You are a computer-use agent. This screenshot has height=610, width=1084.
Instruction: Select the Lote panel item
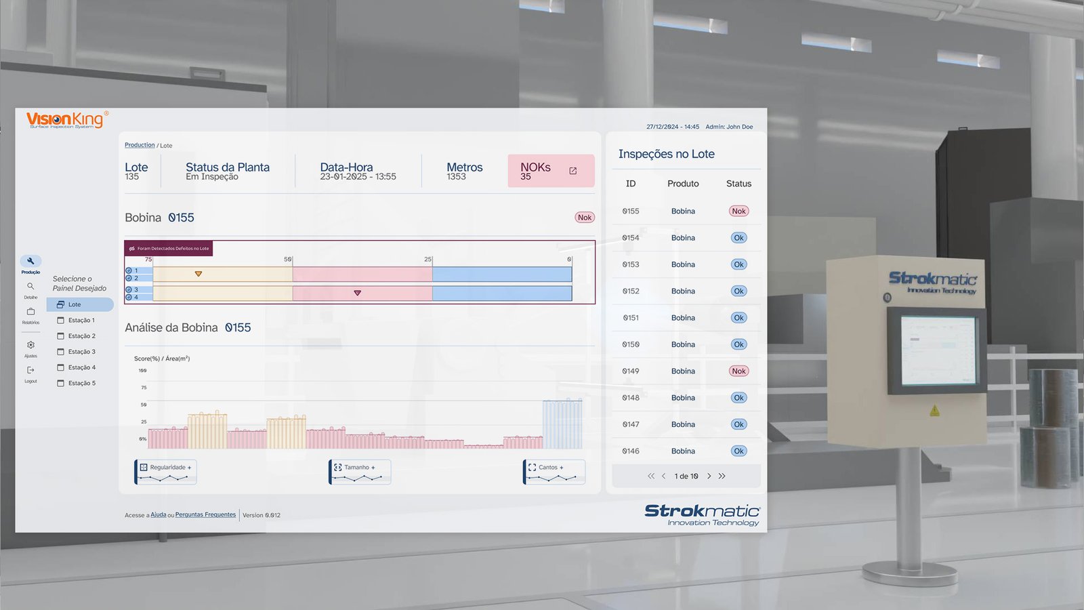click(x=80, y=304)
